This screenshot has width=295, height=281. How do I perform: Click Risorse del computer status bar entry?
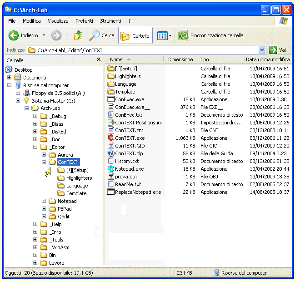point(241,273)
